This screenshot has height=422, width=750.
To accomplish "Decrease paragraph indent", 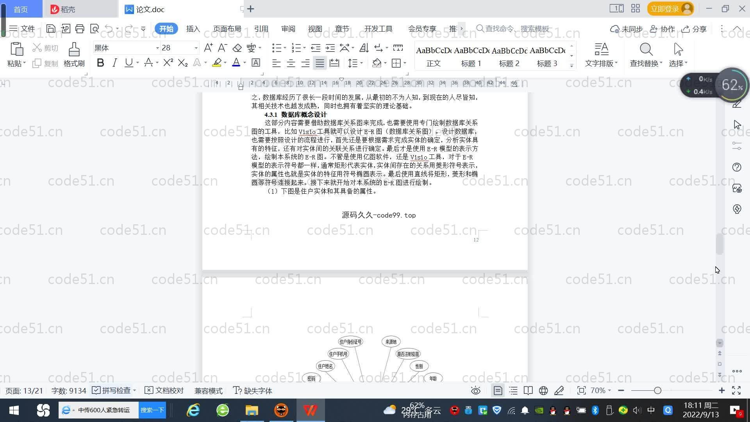I will [316, 48].
